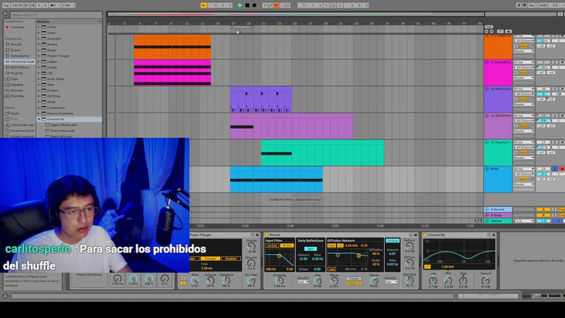Click the Tap tempo button

tap(6, 5)
